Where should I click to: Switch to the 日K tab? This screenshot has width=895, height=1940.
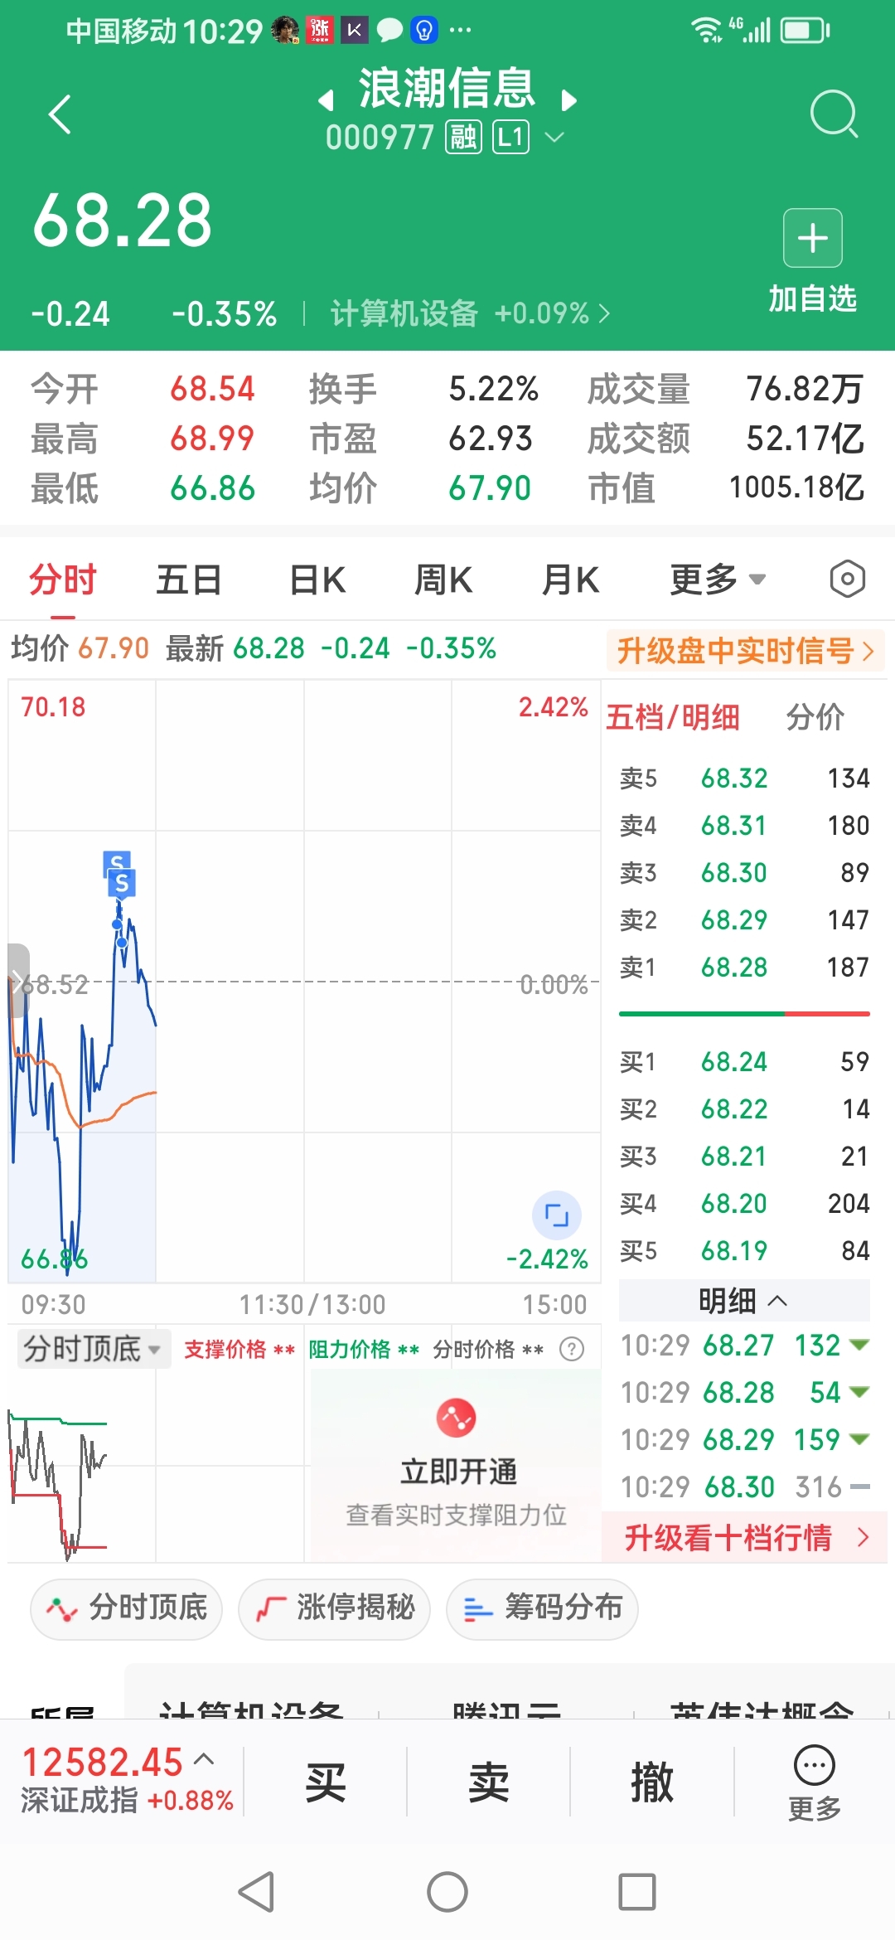point(317,579)
